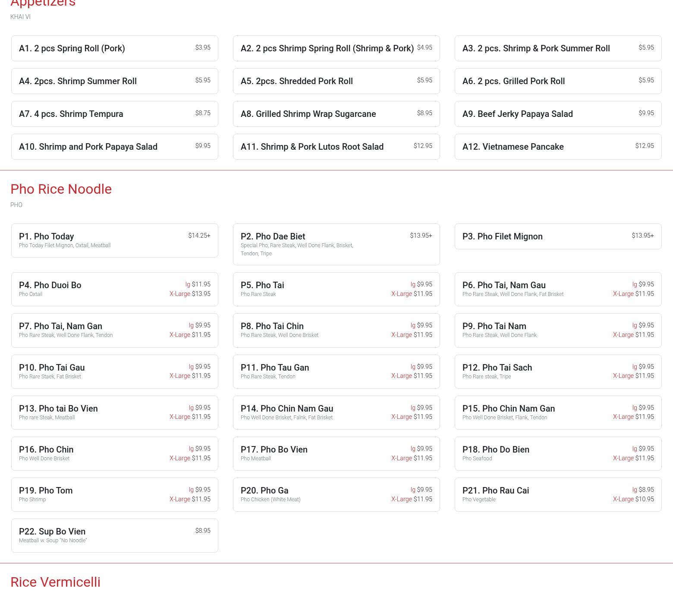This screenshot has height=591, width=673.
Task: Open P5. Pho Tai rare steak
Action: click(336, 289)
